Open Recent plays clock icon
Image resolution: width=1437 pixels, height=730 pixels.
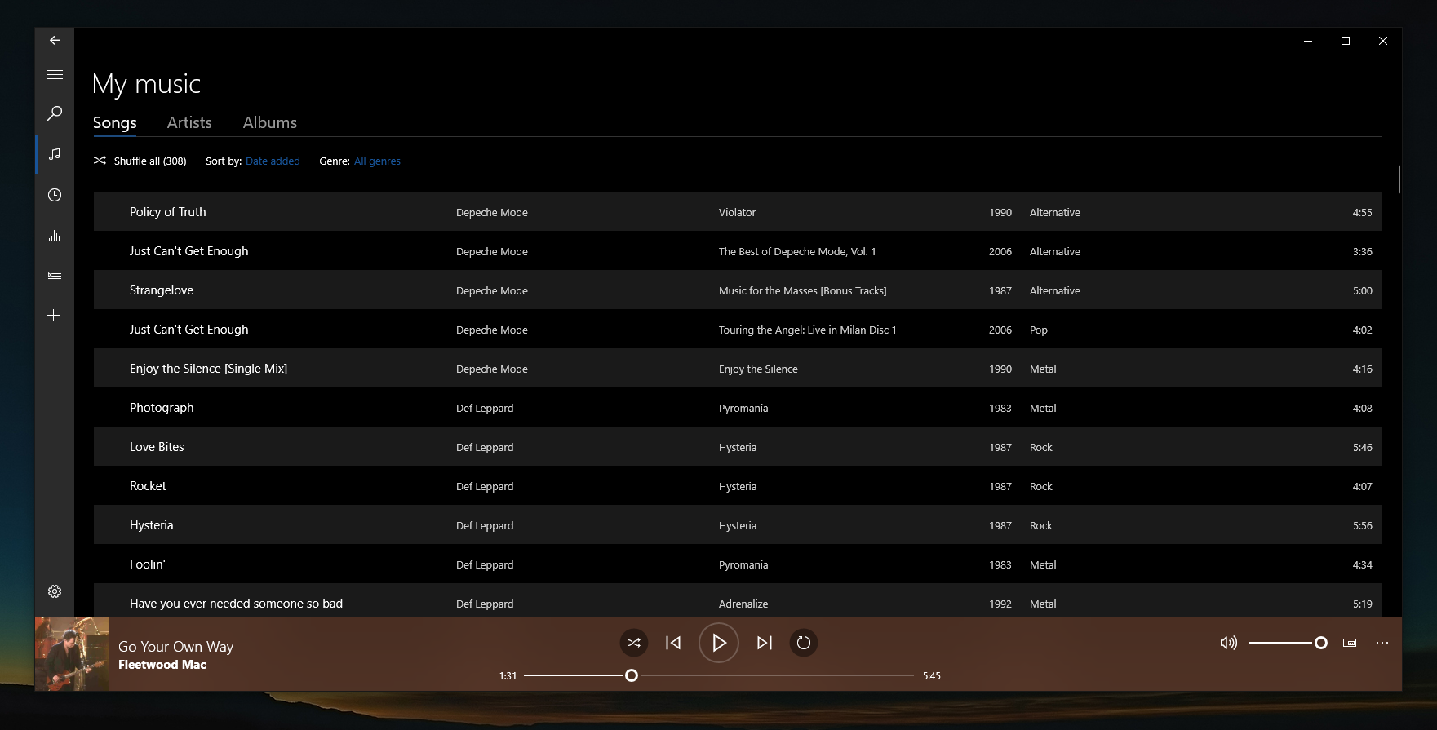coord(55,195)
